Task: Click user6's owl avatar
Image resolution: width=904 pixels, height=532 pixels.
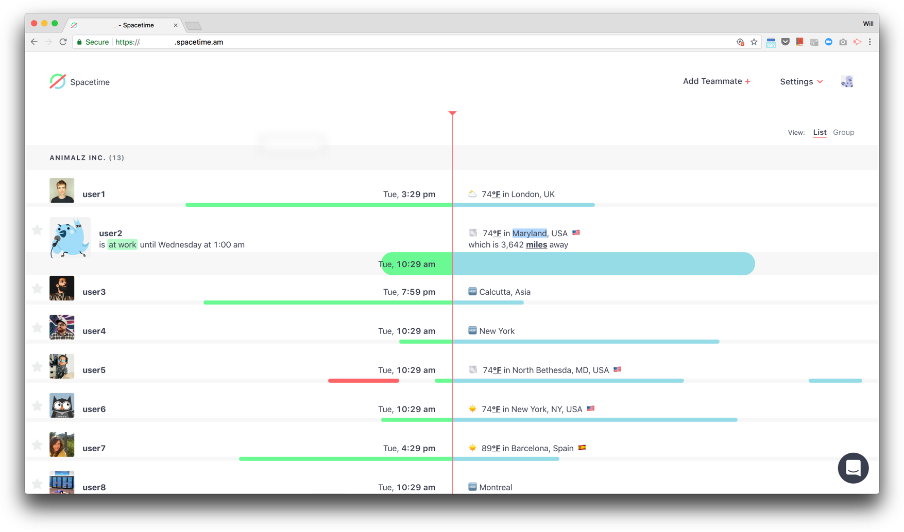Action: [x=62, y=405]
